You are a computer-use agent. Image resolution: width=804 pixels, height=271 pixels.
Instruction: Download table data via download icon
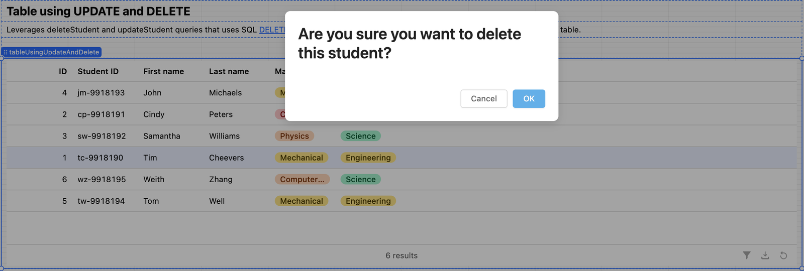[765, 255]
